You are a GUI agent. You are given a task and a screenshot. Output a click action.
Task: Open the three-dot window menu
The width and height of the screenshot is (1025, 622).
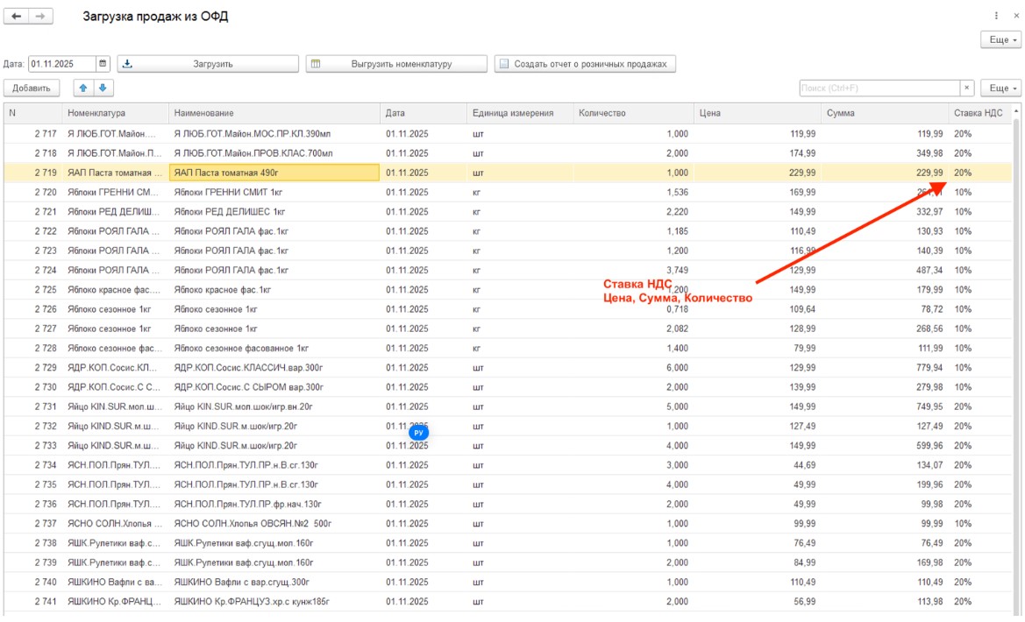point(996,16)
